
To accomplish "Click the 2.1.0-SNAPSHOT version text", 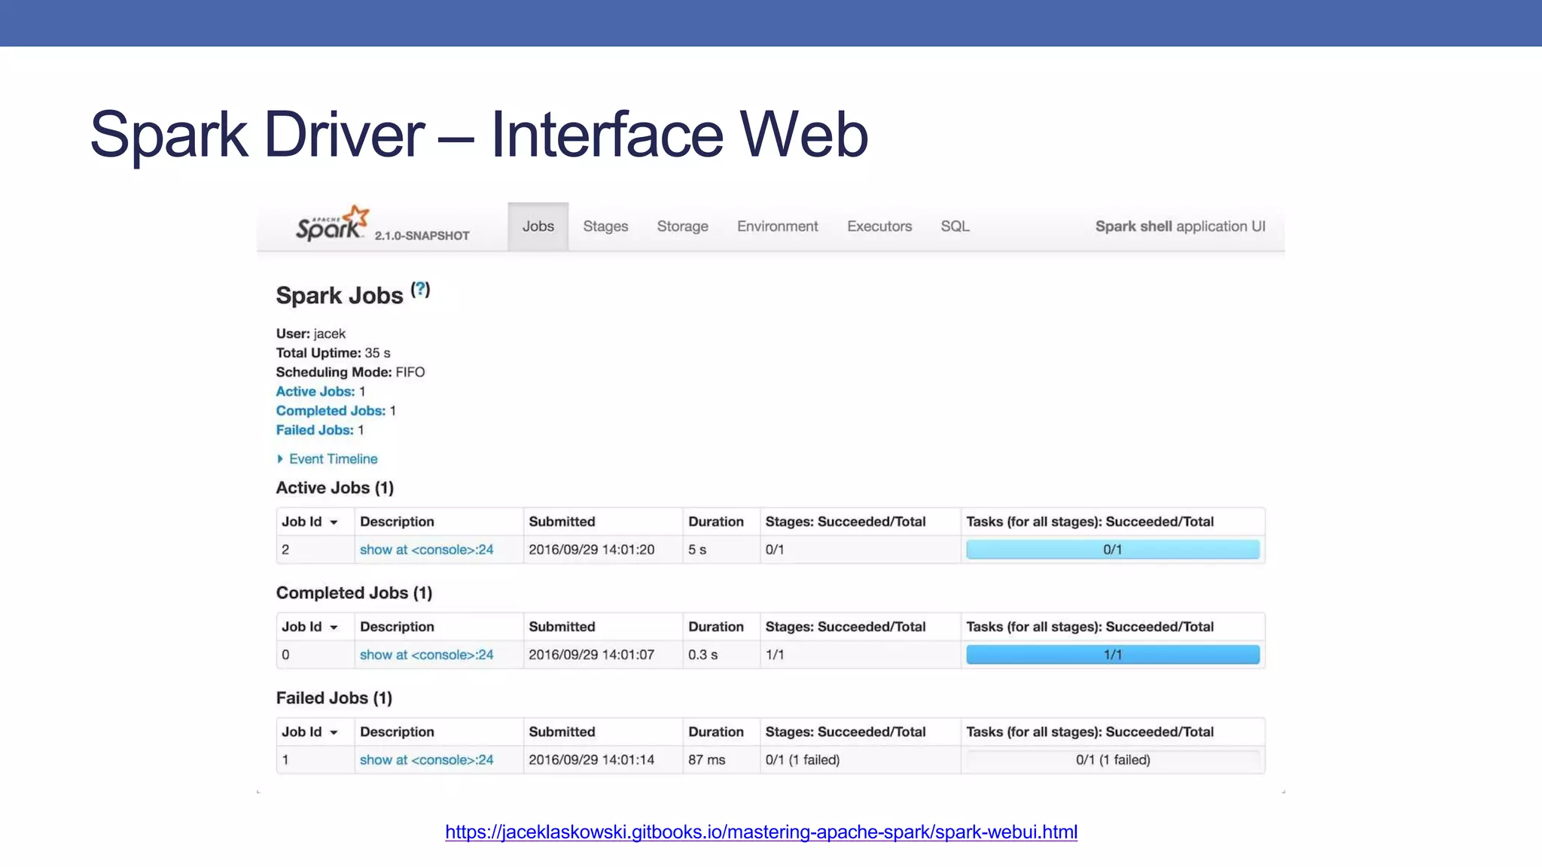I will (x=422, y=236).
